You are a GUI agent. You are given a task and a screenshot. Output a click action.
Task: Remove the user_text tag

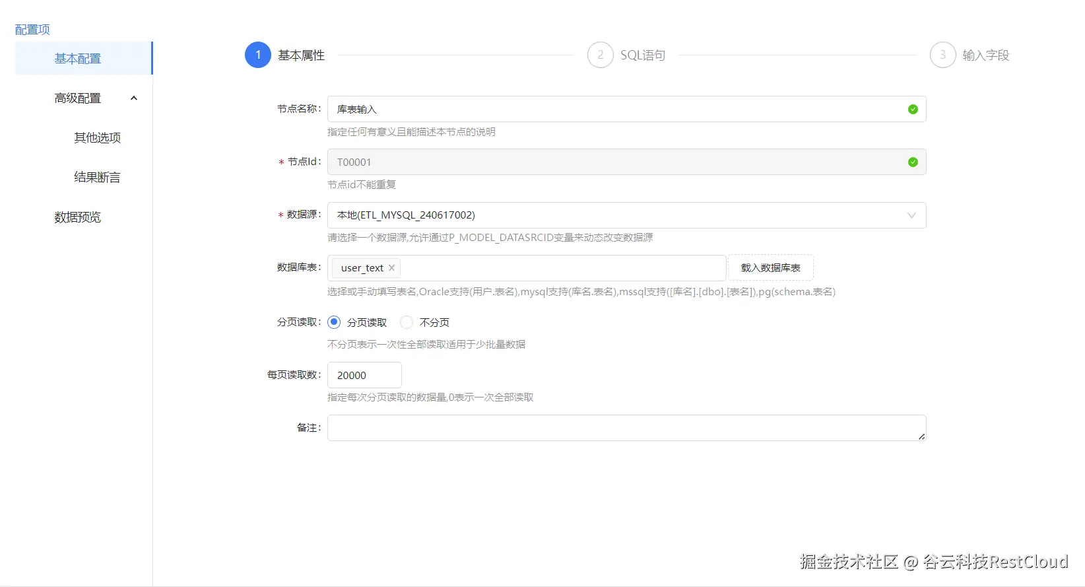pyautogui.click(x=391, y=267)
